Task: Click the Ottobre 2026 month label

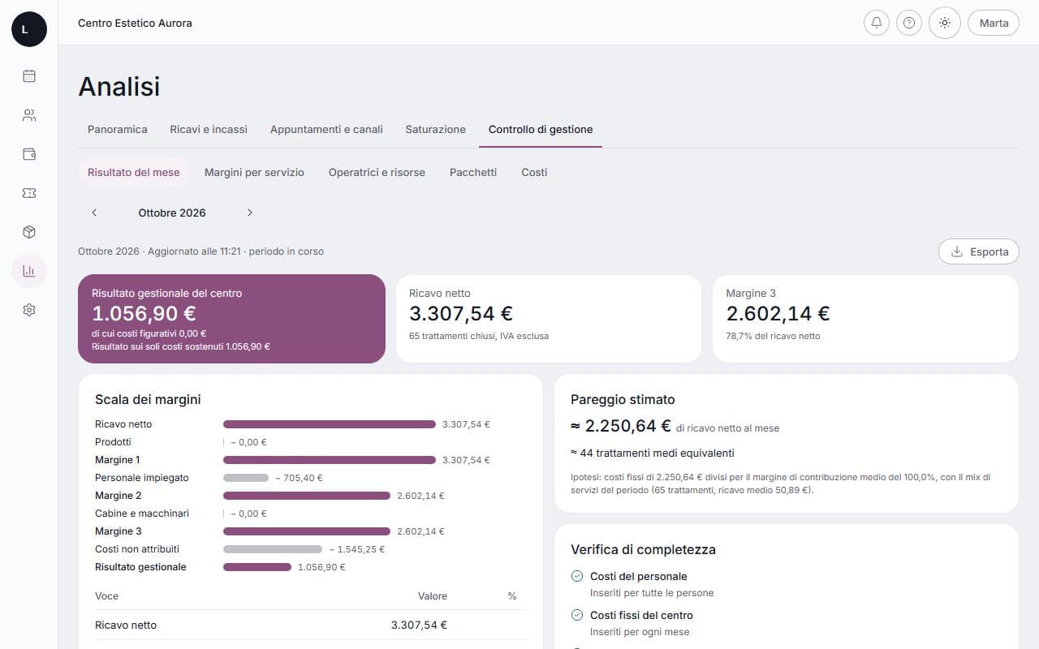Action: 172,213
